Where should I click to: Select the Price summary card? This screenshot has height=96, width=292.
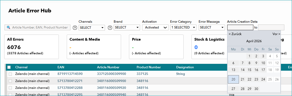click(x=156, y=47)
